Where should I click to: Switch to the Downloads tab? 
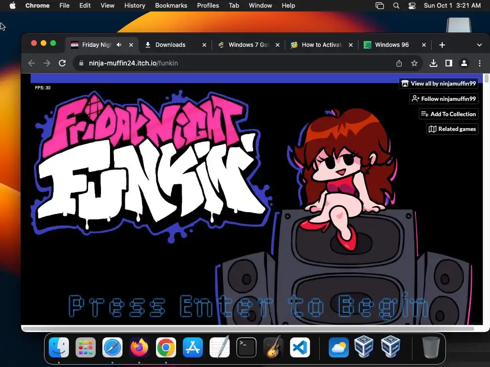[x=174, y=45]
